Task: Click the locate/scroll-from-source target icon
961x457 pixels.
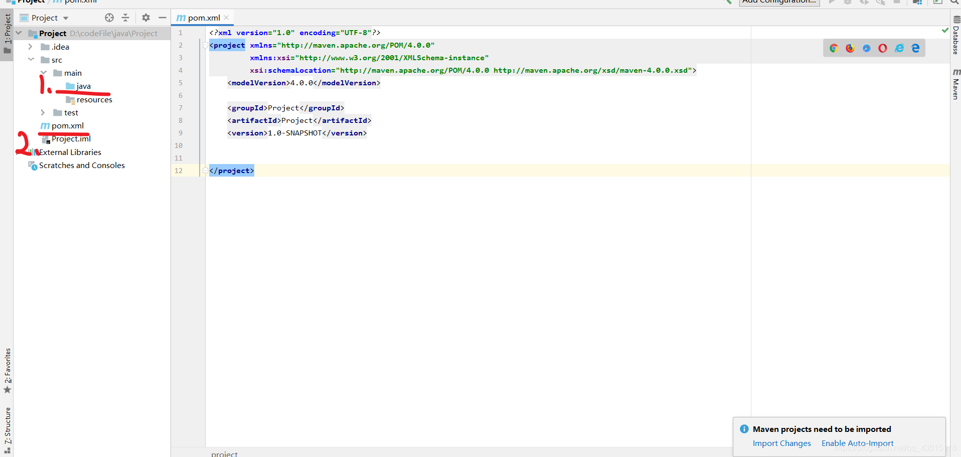Action: tap(109, 18)
